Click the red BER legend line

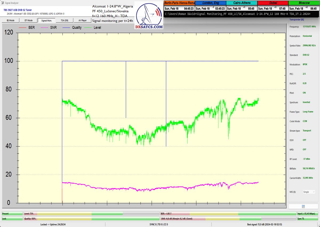(23, 28)
